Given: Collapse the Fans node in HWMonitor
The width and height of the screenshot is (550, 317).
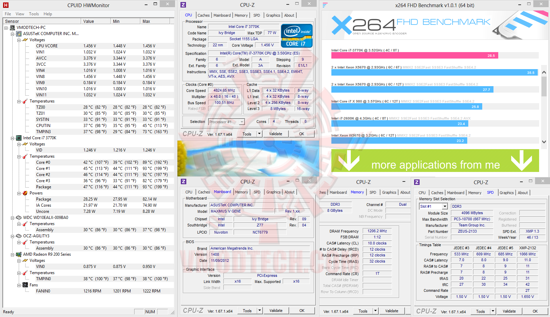Looking at the screenshot, I should tap(19, 285).
